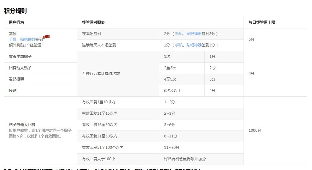Click the 4至5次 count cell
The image size is (312, 170).
pos(182,79)
